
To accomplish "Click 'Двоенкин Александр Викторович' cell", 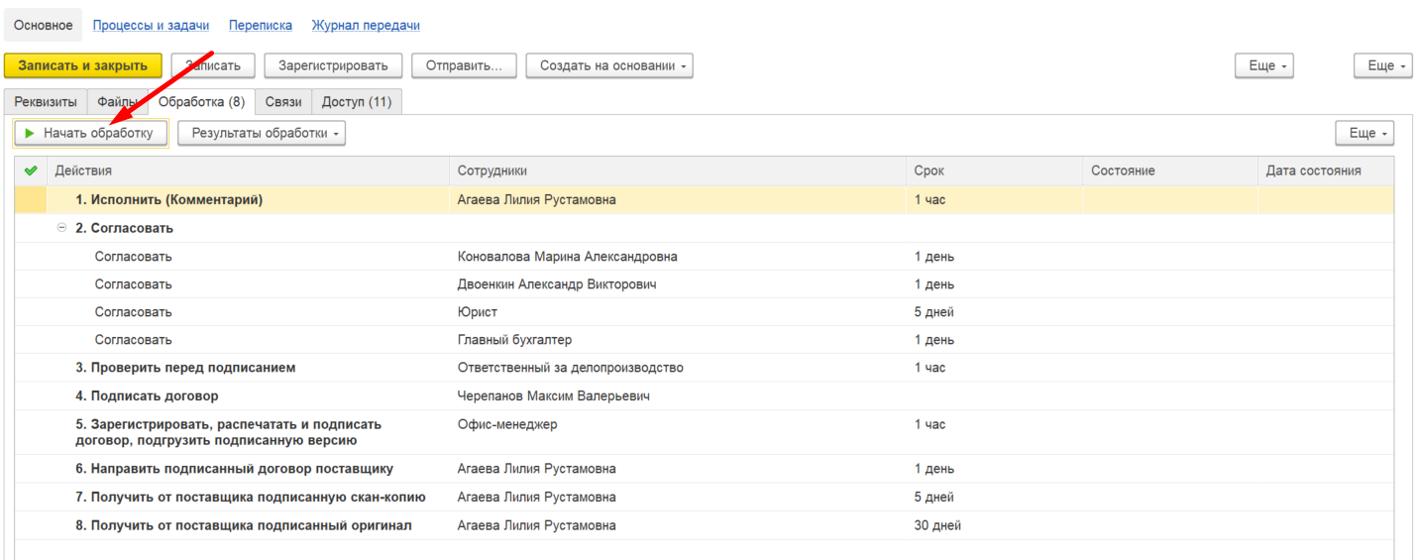I will 678,283.
